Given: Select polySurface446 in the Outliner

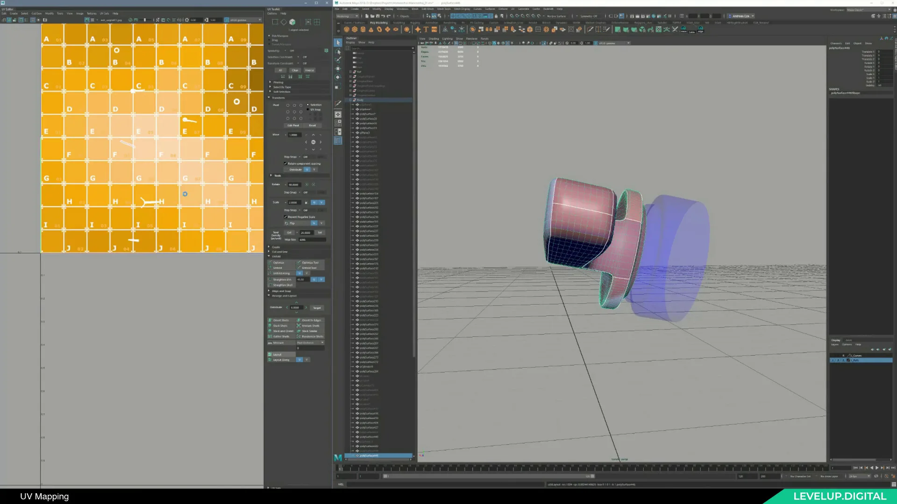Looking at the screenshot, I should (x=378, y=456).
